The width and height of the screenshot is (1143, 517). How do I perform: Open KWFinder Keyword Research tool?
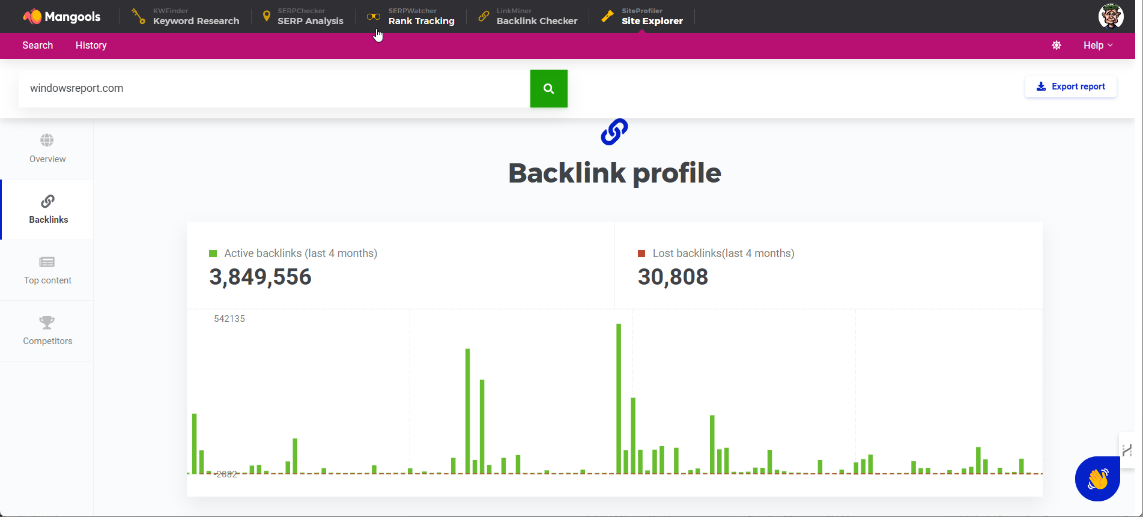coord(186,17)
